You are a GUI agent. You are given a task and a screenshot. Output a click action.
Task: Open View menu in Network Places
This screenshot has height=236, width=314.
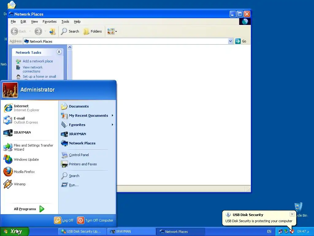click(x=34, y=22)
